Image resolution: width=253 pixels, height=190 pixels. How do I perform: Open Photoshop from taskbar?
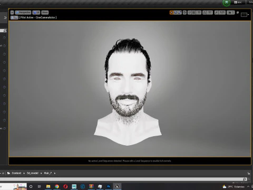point(109,186)
